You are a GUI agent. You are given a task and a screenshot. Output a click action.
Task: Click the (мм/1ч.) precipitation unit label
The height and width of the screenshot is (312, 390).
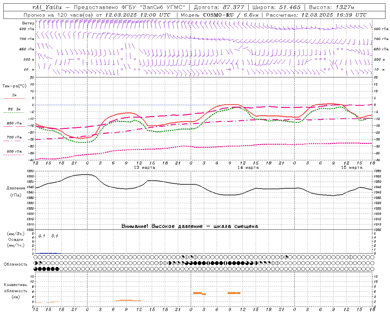click(16, 245)
